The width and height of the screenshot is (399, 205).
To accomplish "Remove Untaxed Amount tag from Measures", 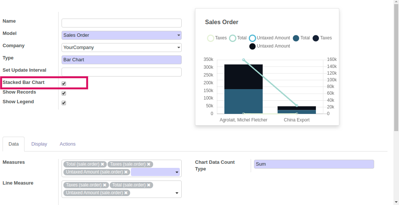I will (x=126, y=172).
